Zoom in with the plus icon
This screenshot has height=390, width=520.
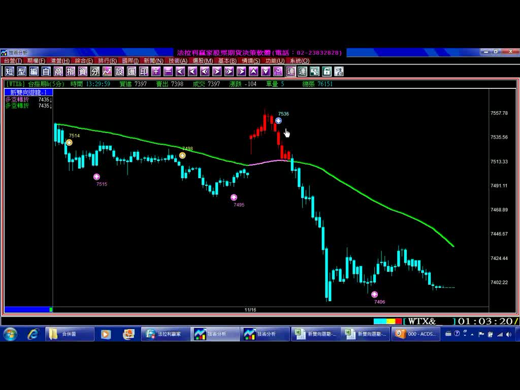point(156,71)
